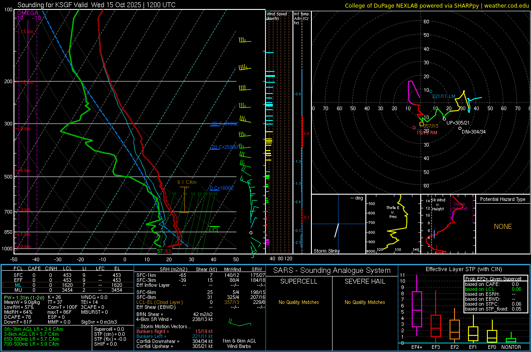Click the SUPERCELL column heading

pos(299,281)
